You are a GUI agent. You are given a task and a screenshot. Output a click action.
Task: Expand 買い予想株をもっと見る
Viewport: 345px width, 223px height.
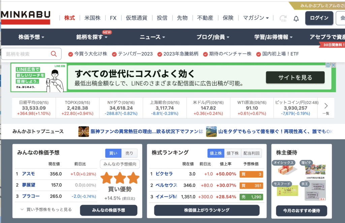(46, 210)
